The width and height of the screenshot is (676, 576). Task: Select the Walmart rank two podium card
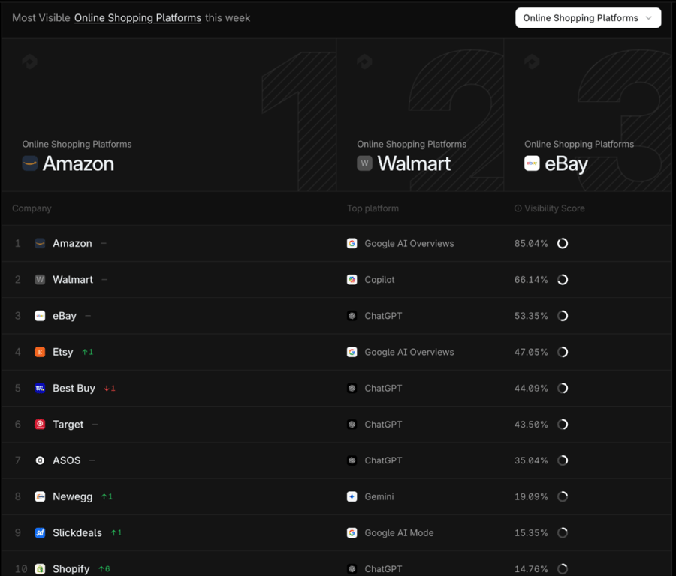(419, 116)
